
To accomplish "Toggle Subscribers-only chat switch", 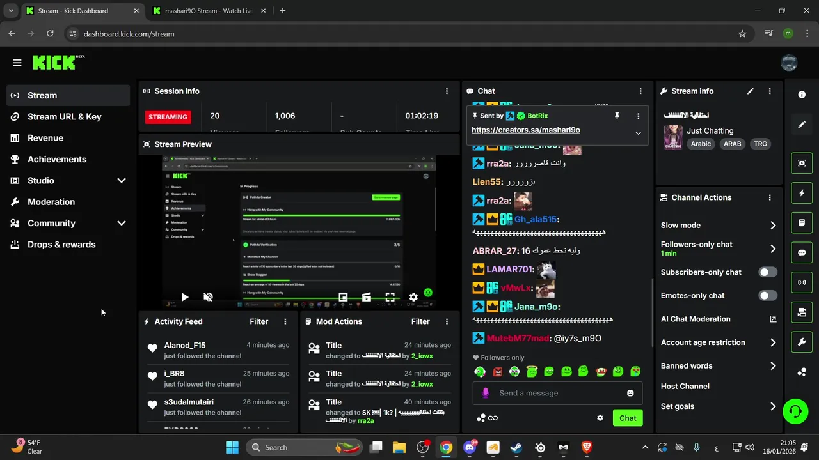I will (x=768, y=272).
